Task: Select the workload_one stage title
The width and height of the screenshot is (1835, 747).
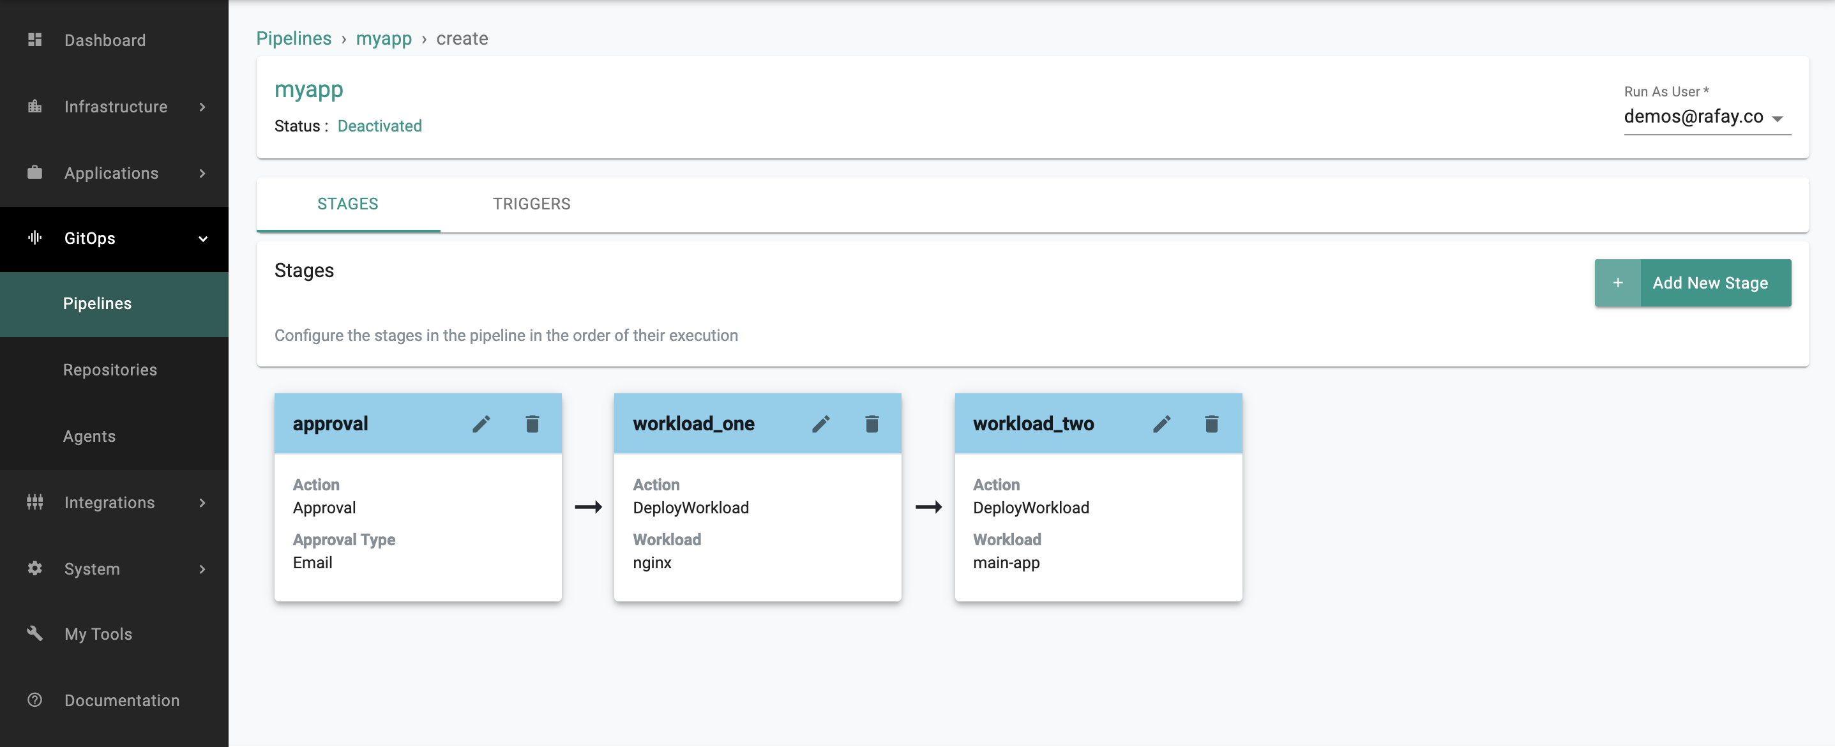Action: pyautogui.click(x=693, y=424)
